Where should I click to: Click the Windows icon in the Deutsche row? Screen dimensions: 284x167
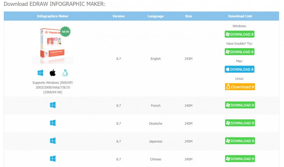(53, 123)
